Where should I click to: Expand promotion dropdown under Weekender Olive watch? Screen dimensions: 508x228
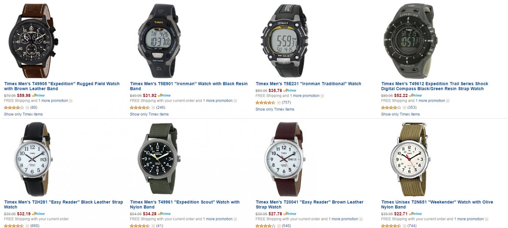pos(486,219)
